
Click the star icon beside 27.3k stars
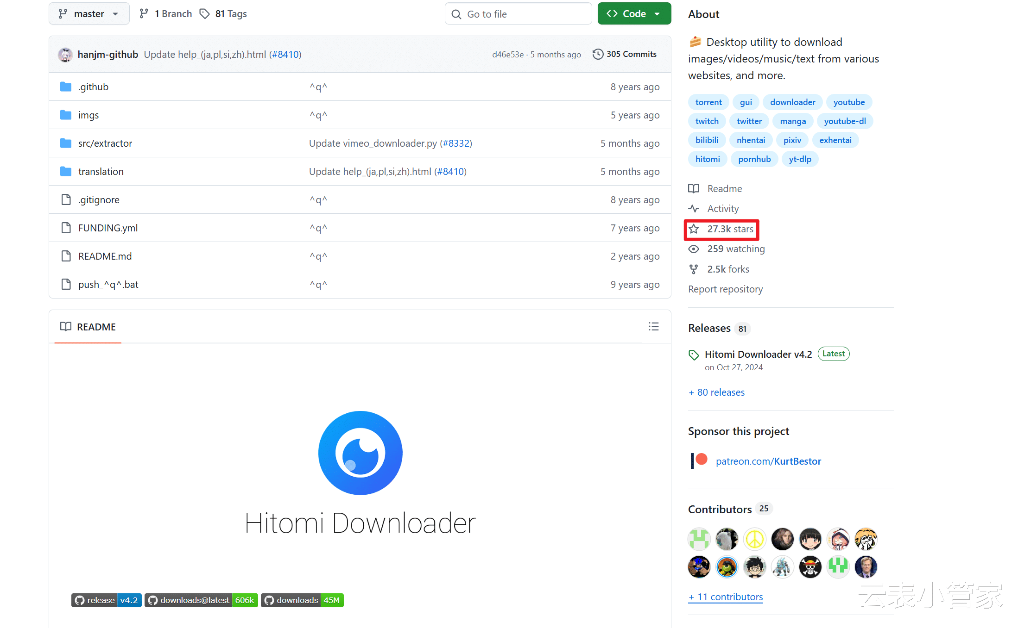(694, 229)
